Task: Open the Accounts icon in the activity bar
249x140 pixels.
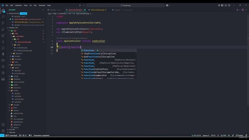Action: tap(3, 124)
